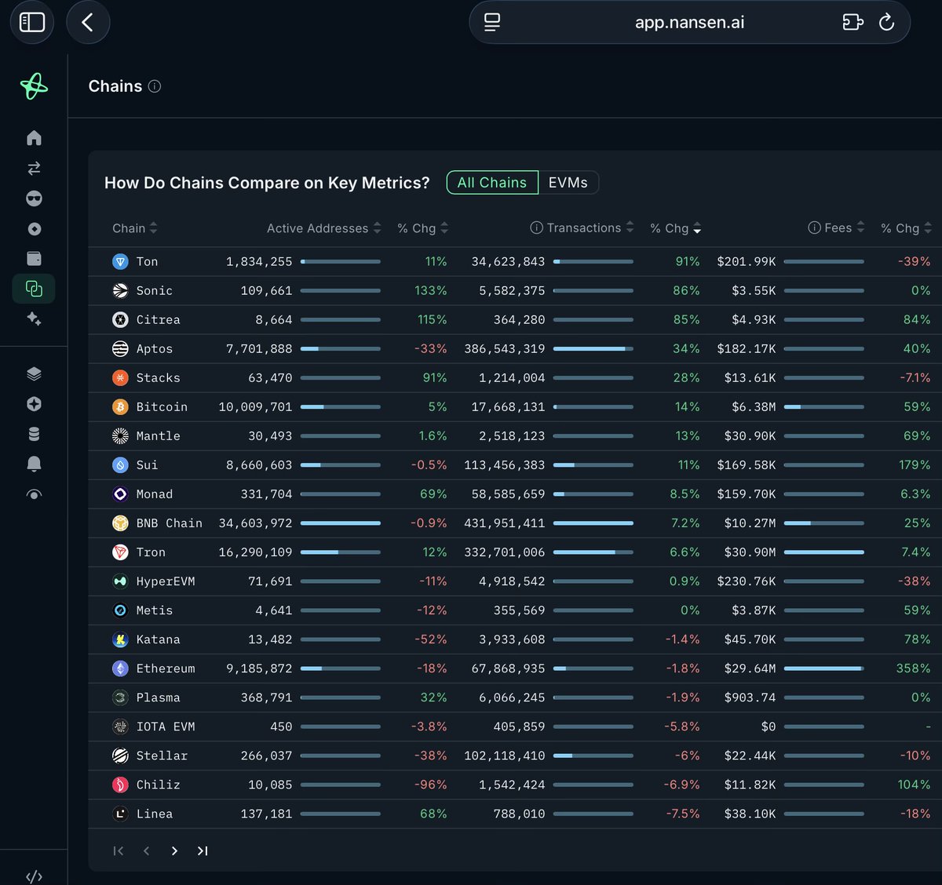Click Ethereum's 358% fees change value

pyautogui.click(x=913, y=668)
